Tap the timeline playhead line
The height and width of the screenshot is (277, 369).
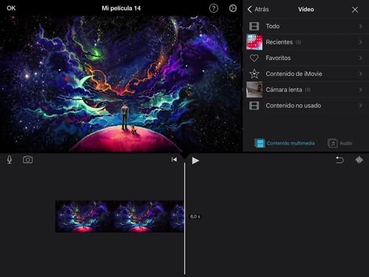pos(184,219)
